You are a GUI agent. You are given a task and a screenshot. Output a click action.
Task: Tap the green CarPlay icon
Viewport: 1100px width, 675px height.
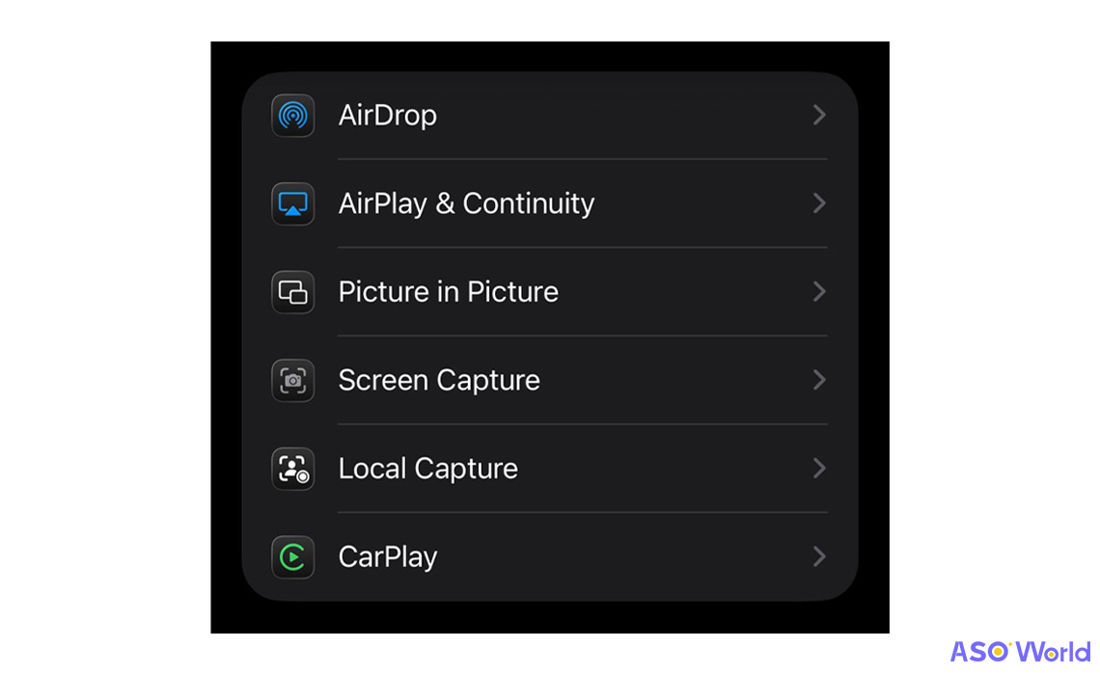[292, 557]
